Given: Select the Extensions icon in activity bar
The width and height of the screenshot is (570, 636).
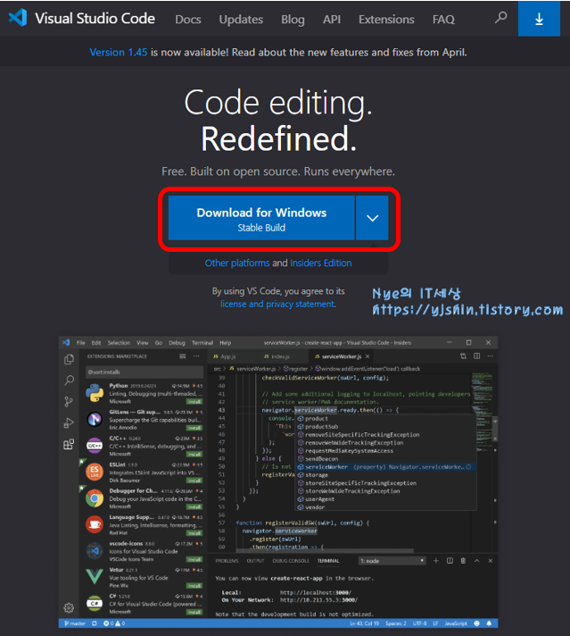Looking at the screenshot, I should tap(69, 444).
